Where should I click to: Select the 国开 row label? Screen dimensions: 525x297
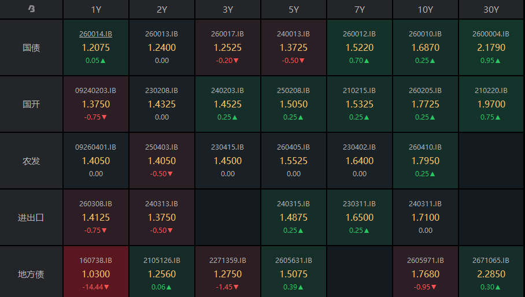pos(31,104)
